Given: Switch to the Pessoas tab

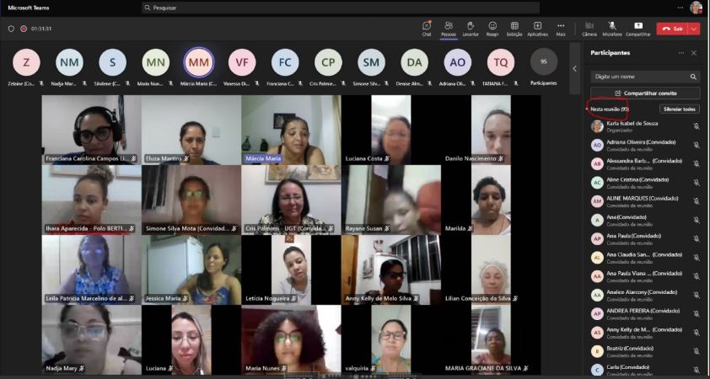Looking at the screenshot, I should coord(449,28).
